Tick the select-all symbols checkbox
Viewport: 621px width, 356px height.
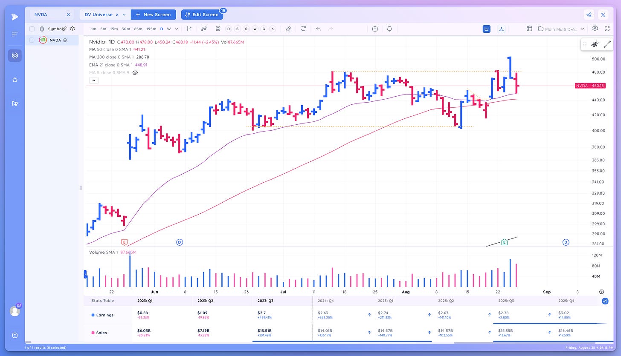32,29
